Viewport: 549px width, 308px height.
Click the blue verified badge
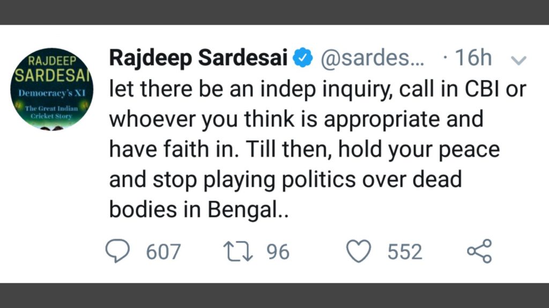(303, 58)
